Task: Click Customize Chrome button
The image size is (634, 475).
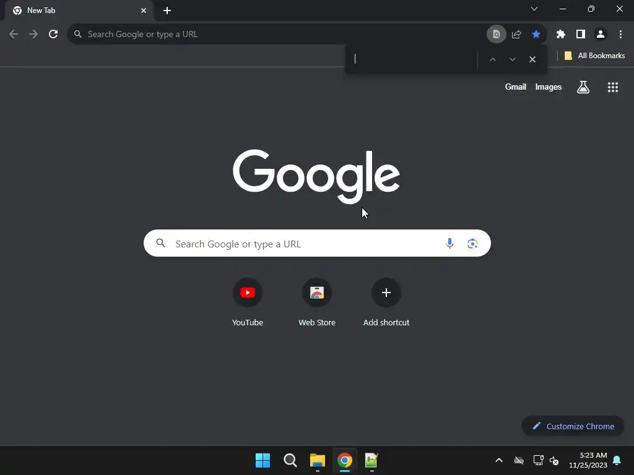Action: point(573,426)
